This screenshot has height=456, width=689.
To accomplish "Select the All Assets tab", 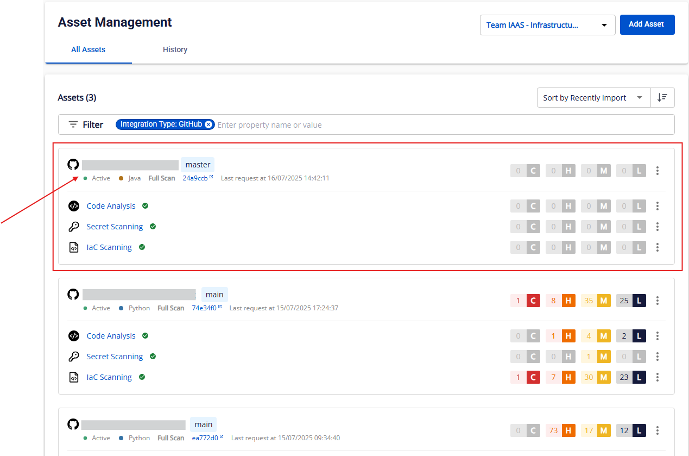I will 89,49.
